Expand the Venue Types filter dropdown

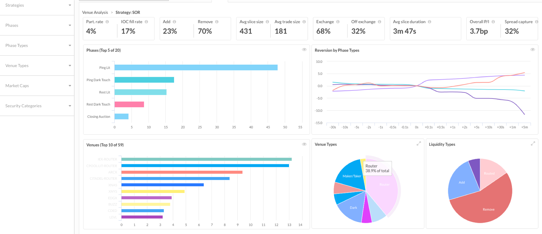coord(37,65)
